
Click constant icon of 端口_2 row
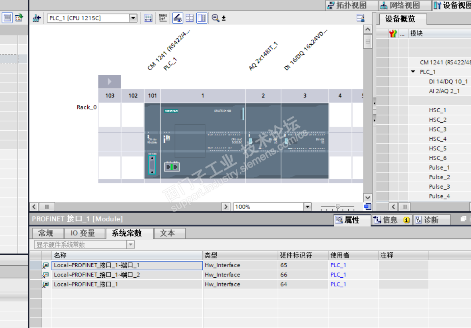[x=46, y=275]
